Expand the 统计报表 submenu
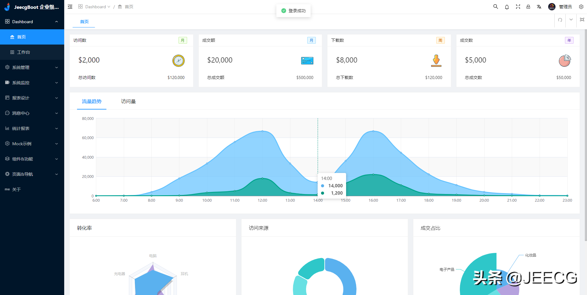Image resolution: width=587 pixels, height=295 pixels. [x=32, y=128]
